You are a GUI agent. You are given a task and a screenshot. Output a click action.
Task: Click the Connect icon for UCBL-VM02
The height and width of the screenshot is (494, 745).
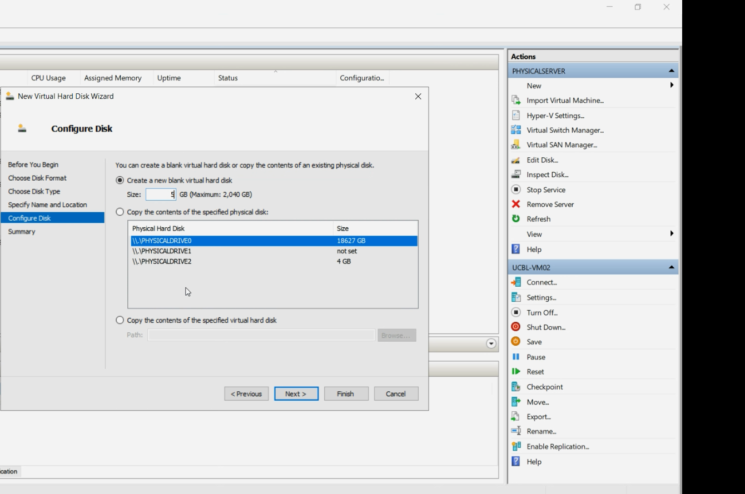(516, 282)
